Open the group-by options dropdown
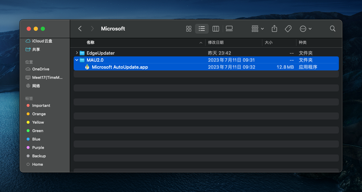The image size is (362, 192). pyautogui.click(x=257, y=29)
